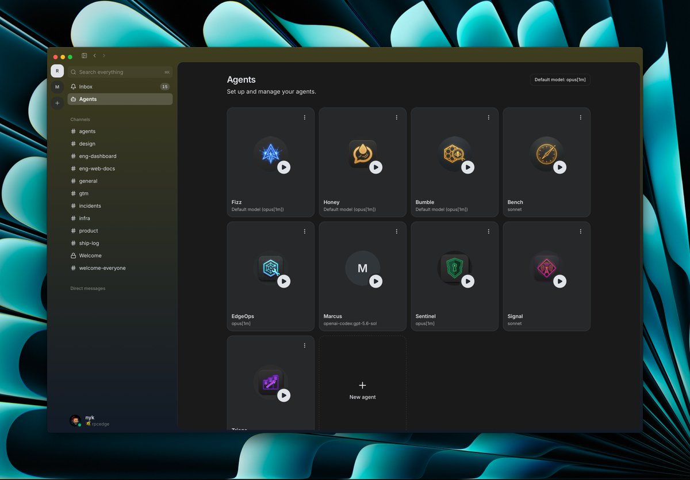Open the EdgeOps card options menu
This screenshot has width=690, height=480.
305,231
